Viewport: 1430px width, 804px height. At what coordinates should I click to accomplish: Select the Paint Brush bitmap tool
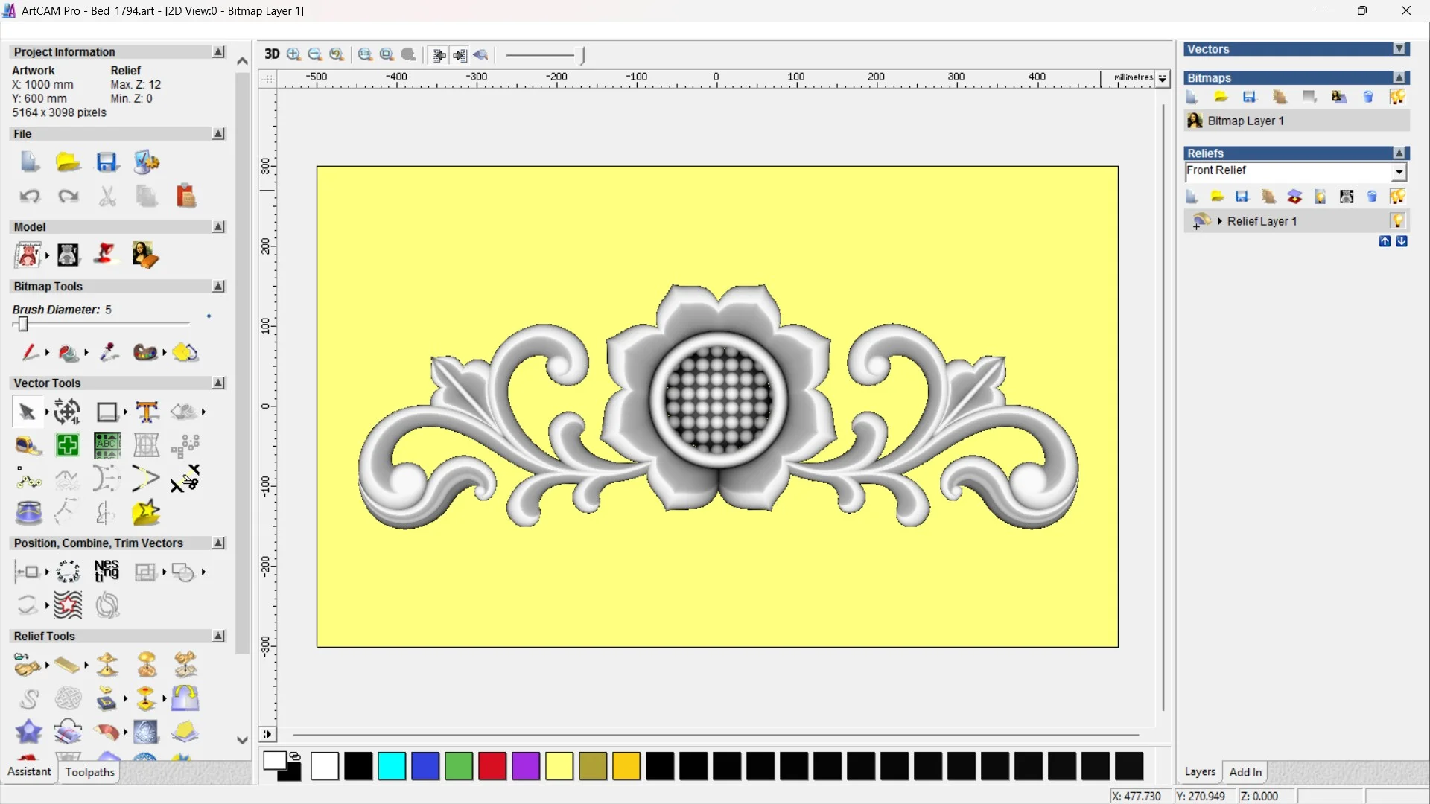(x=30, y=352)
